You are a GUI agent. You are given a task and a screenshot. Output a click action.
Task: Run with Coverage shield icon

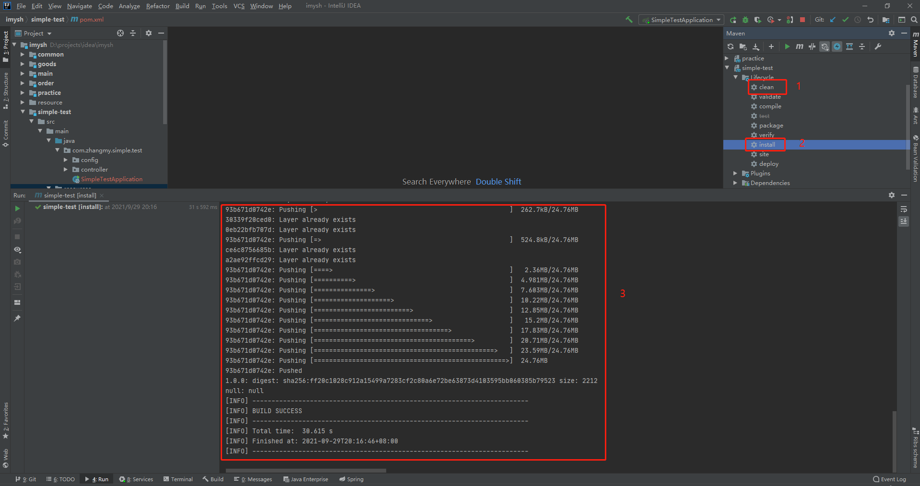coord(757,20)
